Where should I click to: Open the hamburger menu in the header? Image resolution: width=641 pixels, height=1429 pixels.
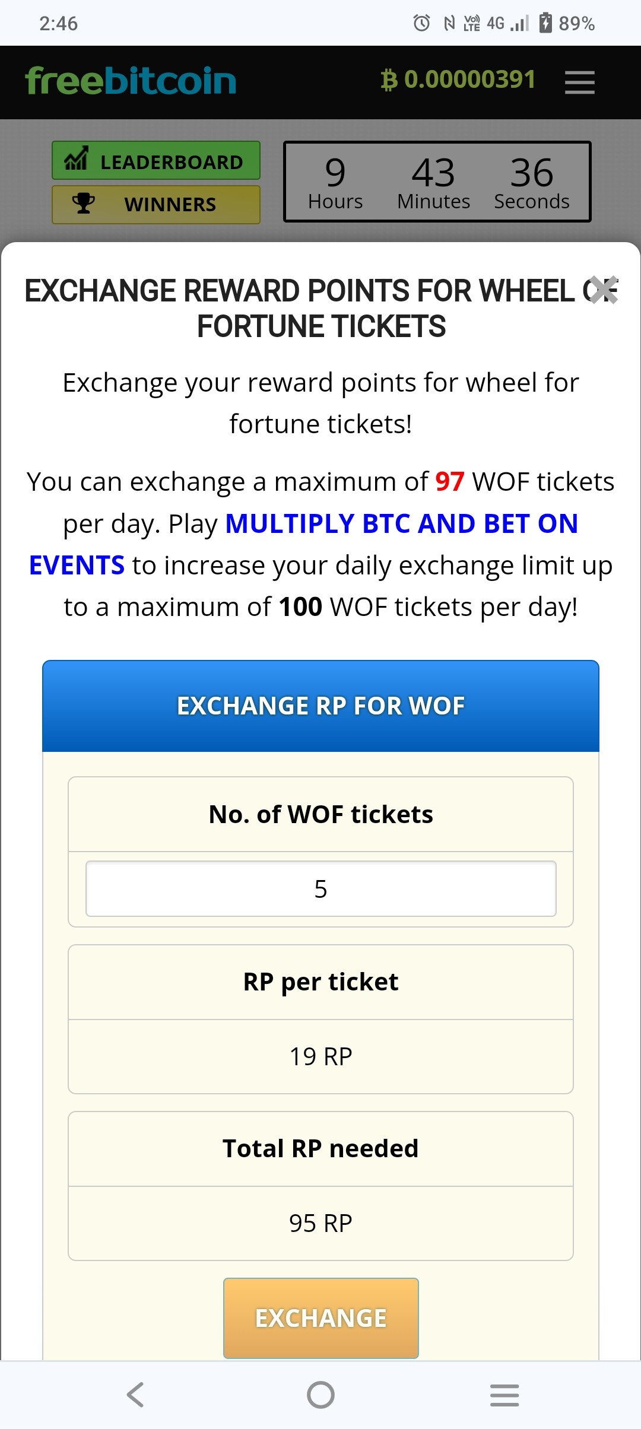pos(579,82)
